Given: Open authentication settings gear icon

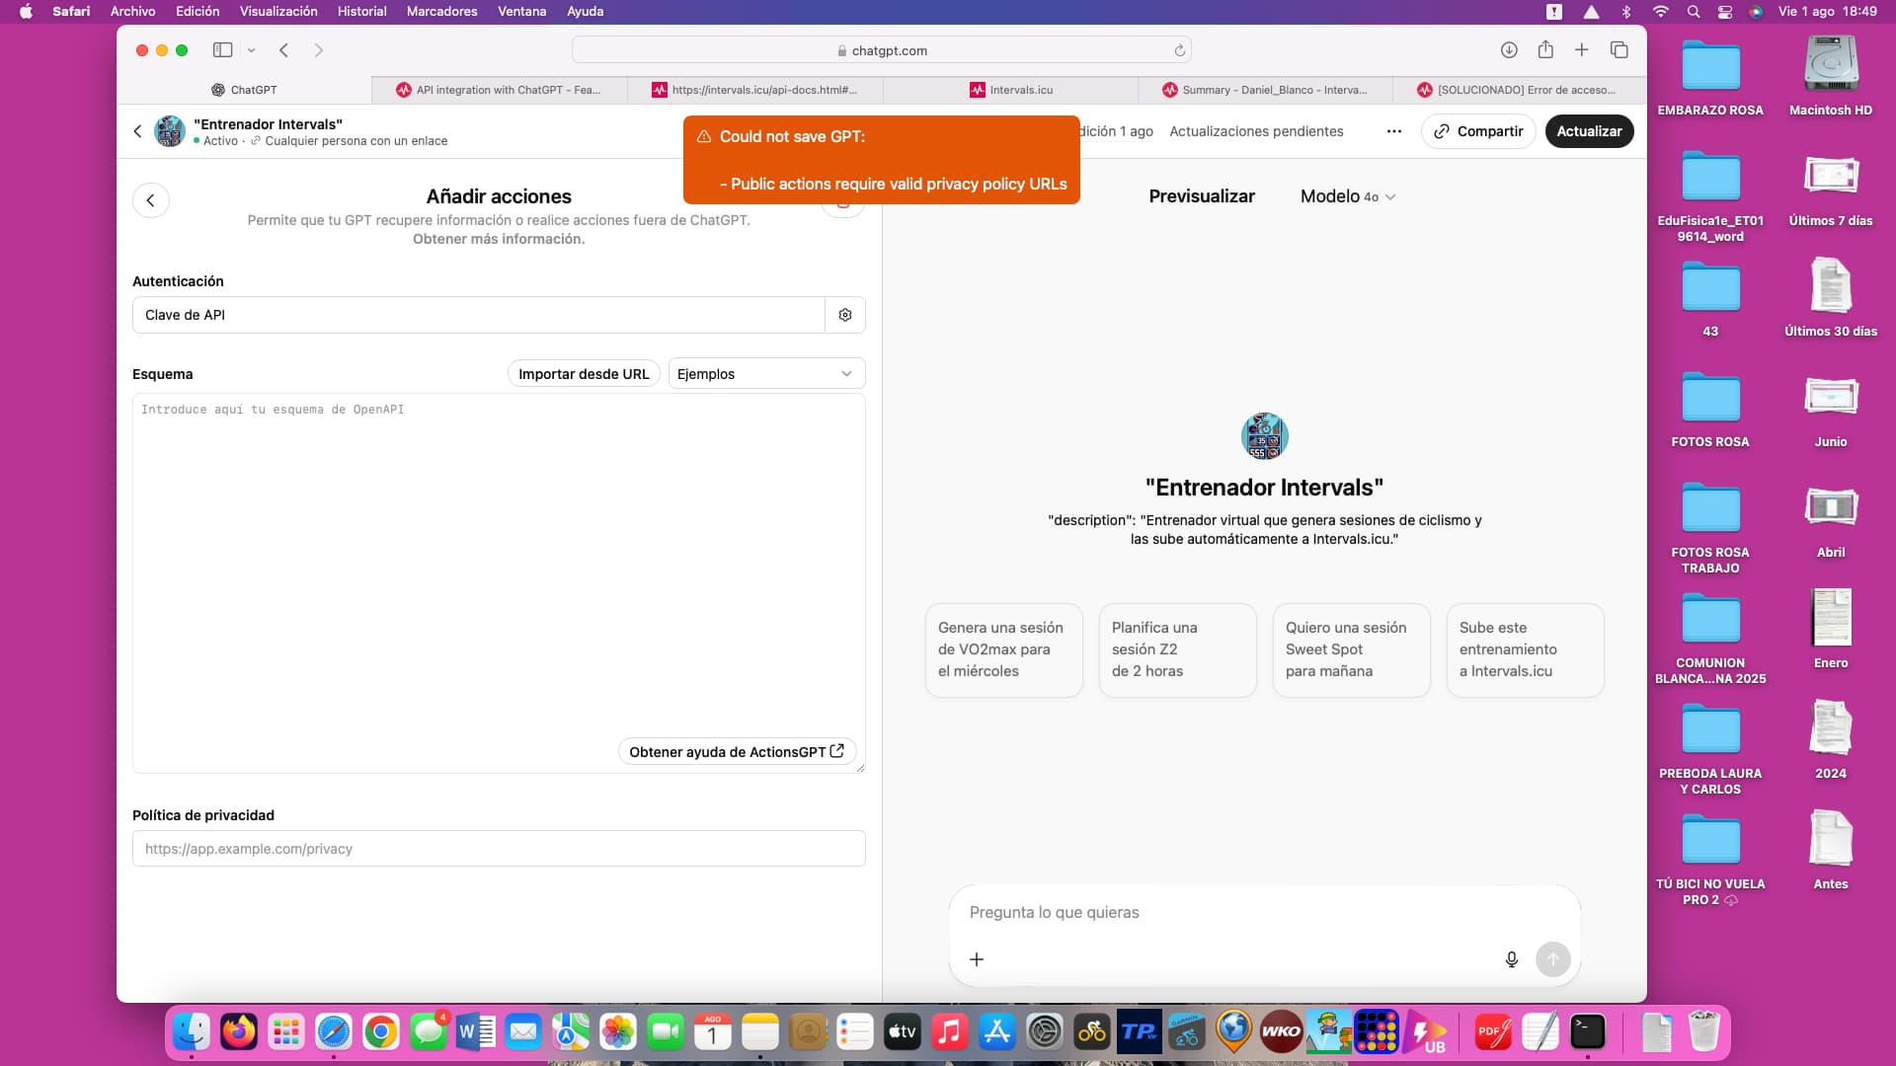Looking at the screenshot, I should (x=844, y=315).
